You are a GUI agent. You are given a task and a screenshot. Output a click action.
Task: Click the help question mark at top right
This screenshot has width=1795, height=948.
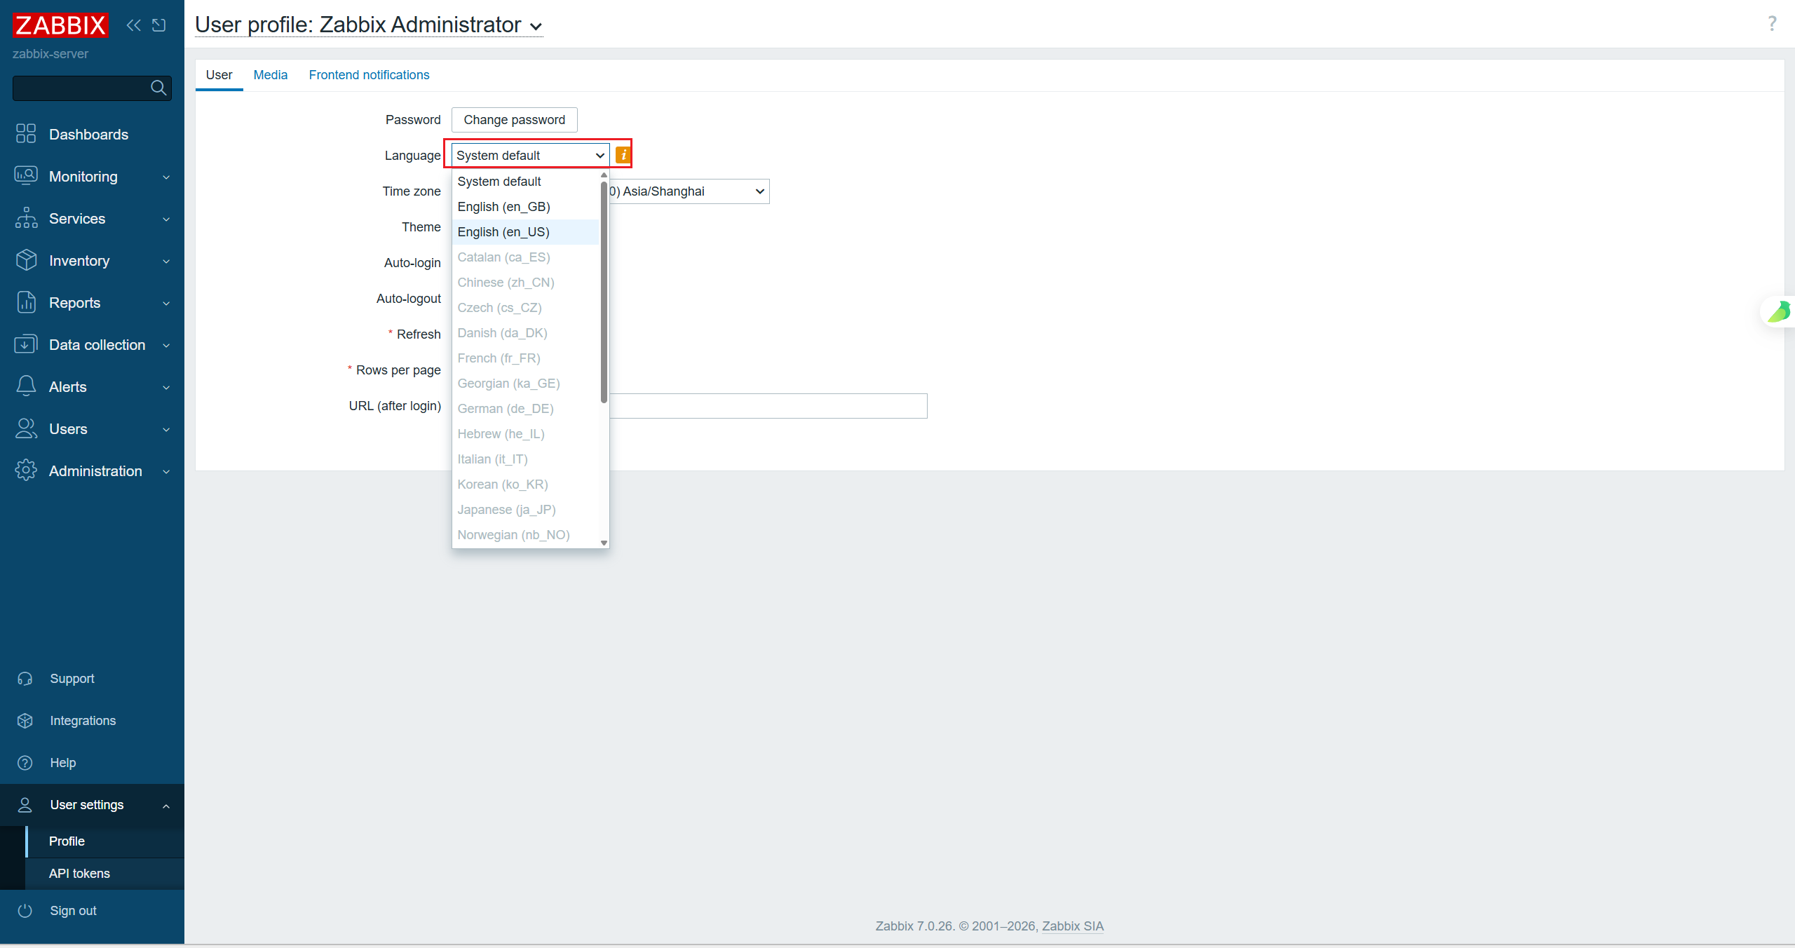pos(1772,24)
